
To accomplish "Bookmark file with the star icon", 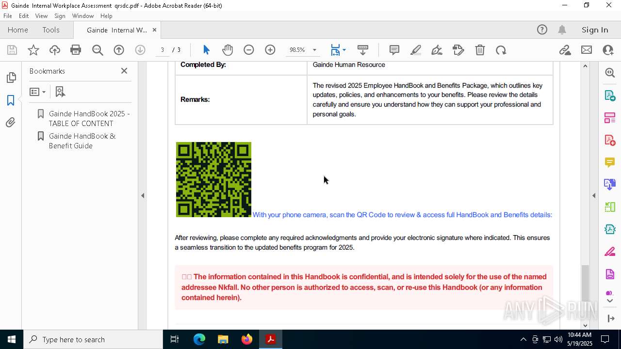I will coord(33,50).
